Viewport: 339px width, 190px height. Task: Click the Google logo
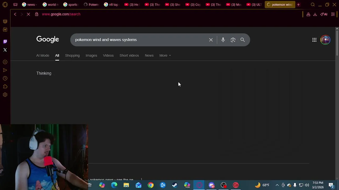48,40
